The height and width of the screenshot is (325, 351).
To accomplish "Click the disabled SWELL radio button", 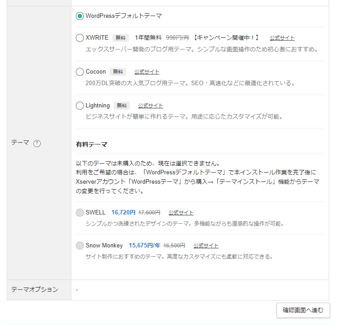I will click(80, 213).
